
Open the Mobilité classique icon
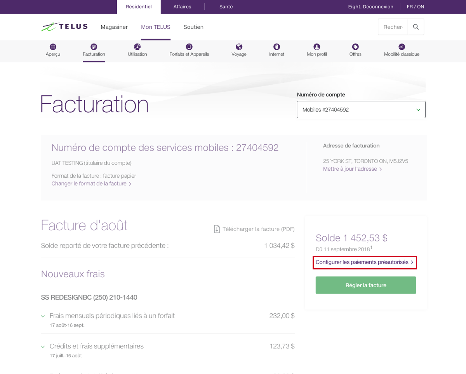(402, 47)
